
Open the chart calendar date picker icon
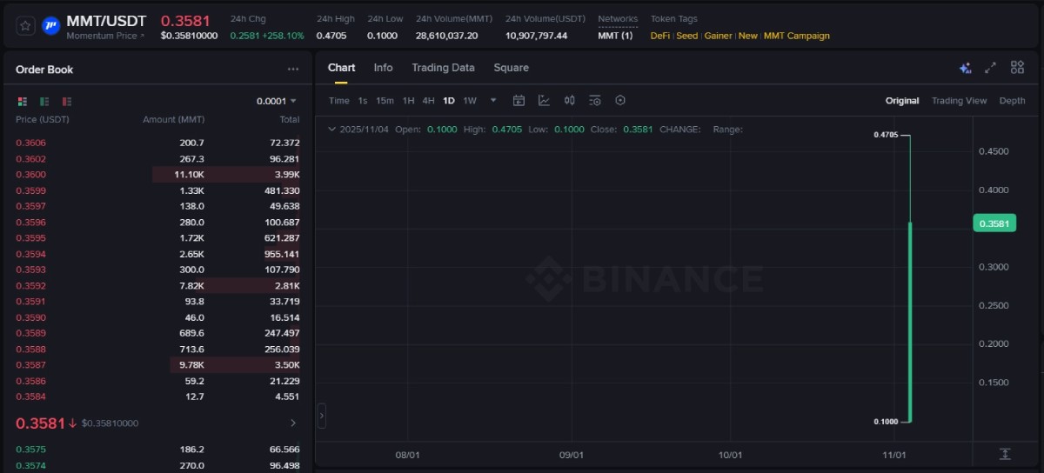click(519, 101)
